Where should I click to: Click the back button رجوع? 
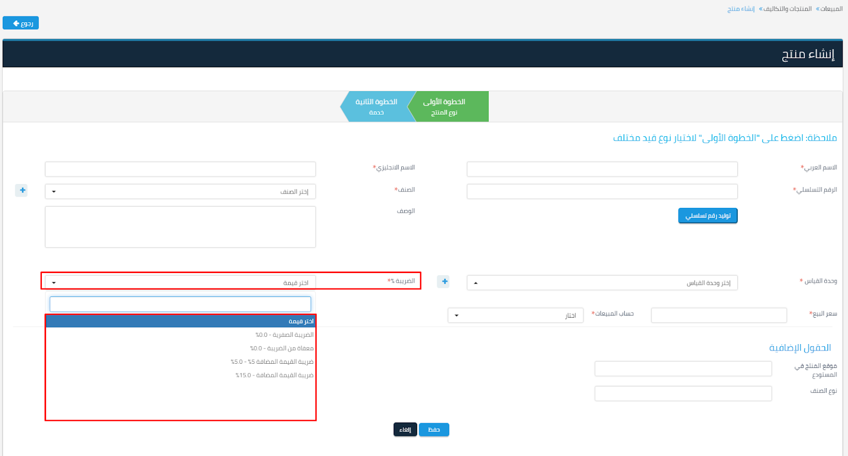tap(21, 23)
